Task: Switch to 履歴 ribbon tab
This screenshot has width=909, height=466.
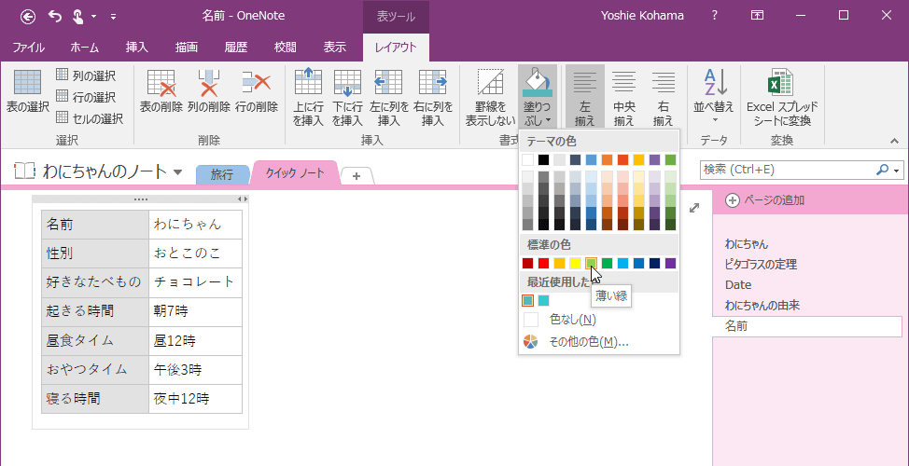Action: point(236,48)
